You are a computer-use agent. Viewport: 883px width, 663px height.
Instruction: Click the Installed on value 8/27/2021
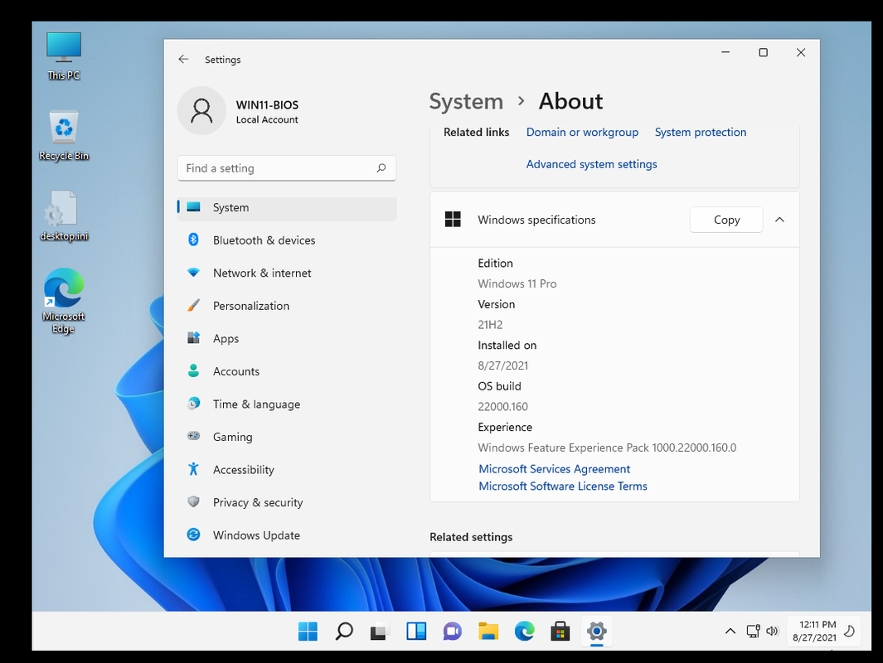503,365
